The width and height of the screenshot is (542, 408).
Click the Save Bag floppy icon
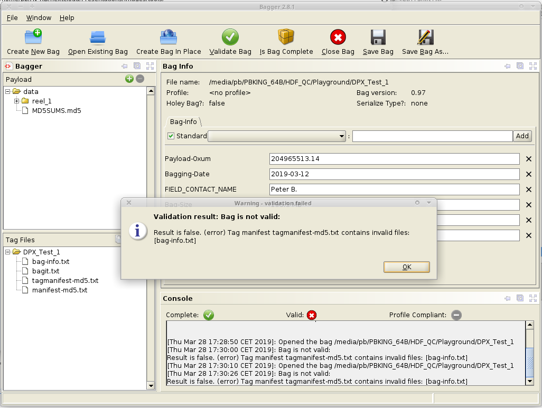tap(378, 37)
